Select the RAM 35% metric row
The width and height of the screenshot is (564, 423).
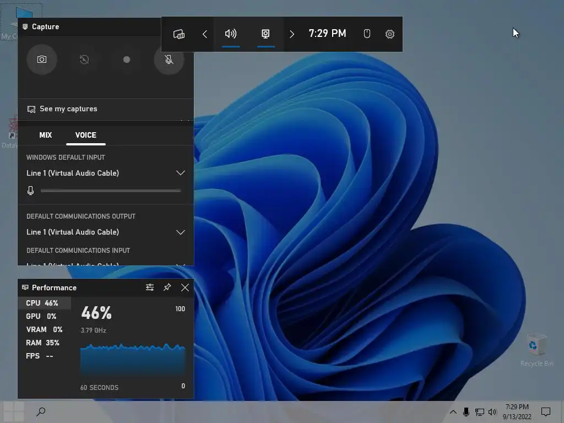pyautogui.click(x=45, y=343)
